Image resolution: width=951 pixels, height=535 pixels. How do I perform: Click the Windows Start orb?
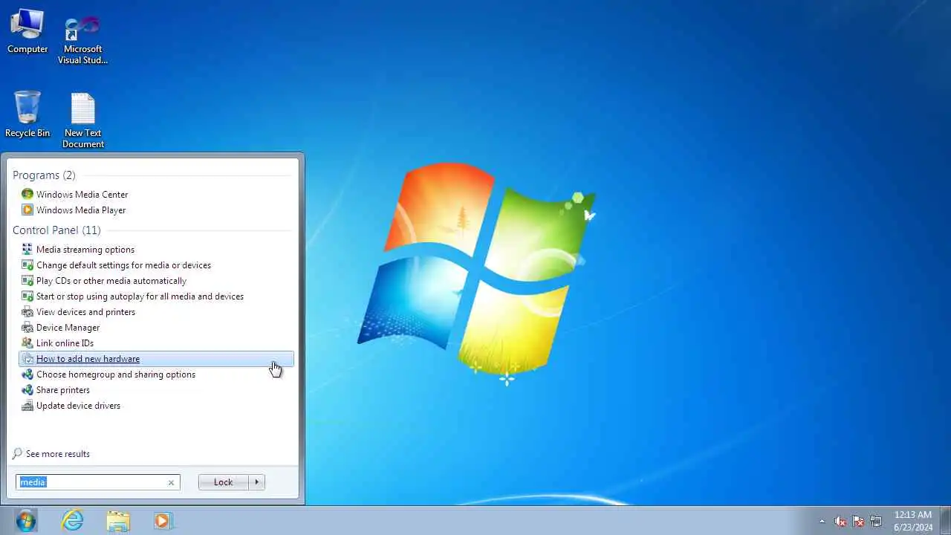pos(26,521)
